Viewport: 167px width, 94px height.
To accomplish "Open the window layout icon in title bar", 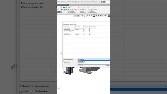I will 102,2.
